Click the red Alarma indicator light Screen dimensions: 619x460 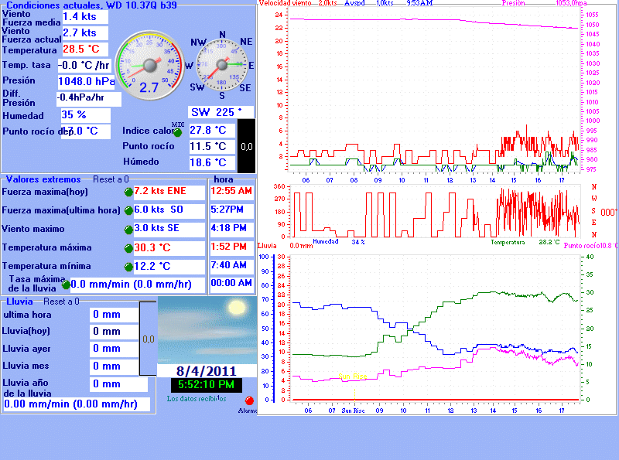249,401
